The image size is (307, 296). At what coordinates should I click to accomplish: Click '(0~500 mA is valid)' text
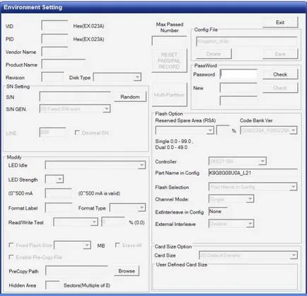coord(99,193)
